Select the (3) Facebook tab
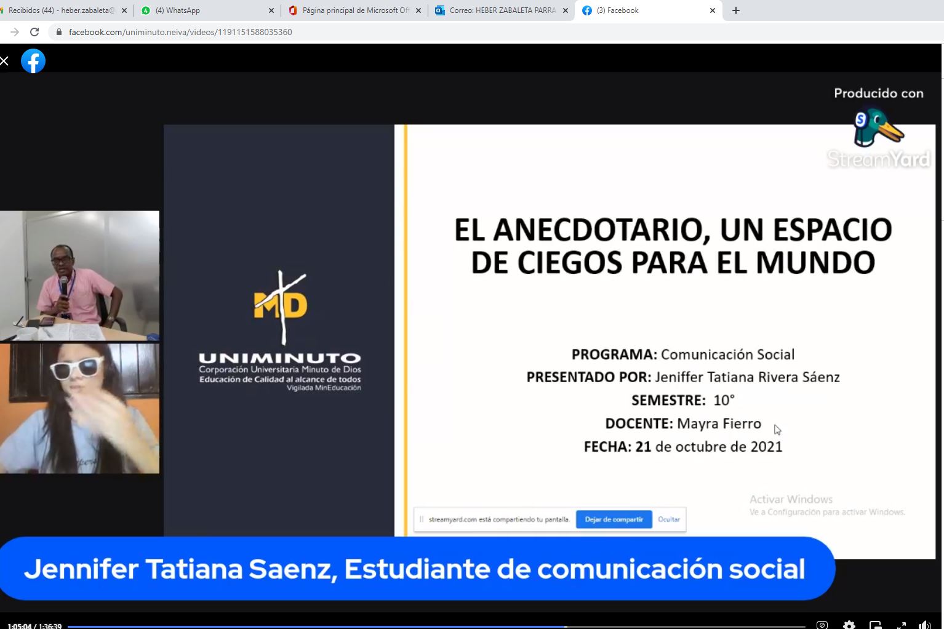This screenshot has height=629, width=944. pyautogui.click(x=649, y=10)
